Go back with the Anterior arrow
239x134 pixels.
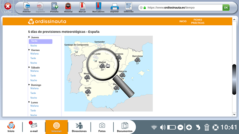[26, 7]
